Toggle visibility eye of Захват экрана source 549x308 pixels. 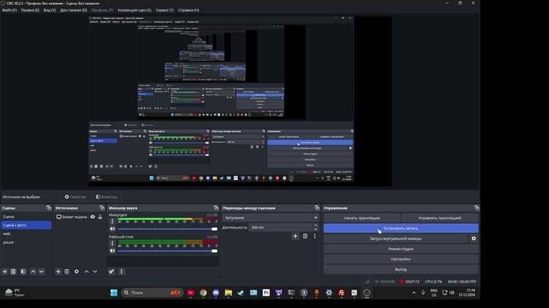[92, 217]
